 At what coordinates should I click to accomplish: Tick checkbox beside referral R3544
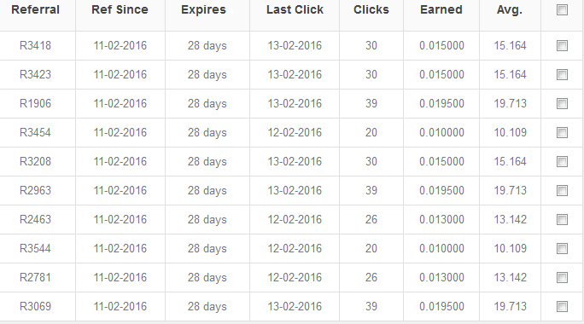(562, 249)
